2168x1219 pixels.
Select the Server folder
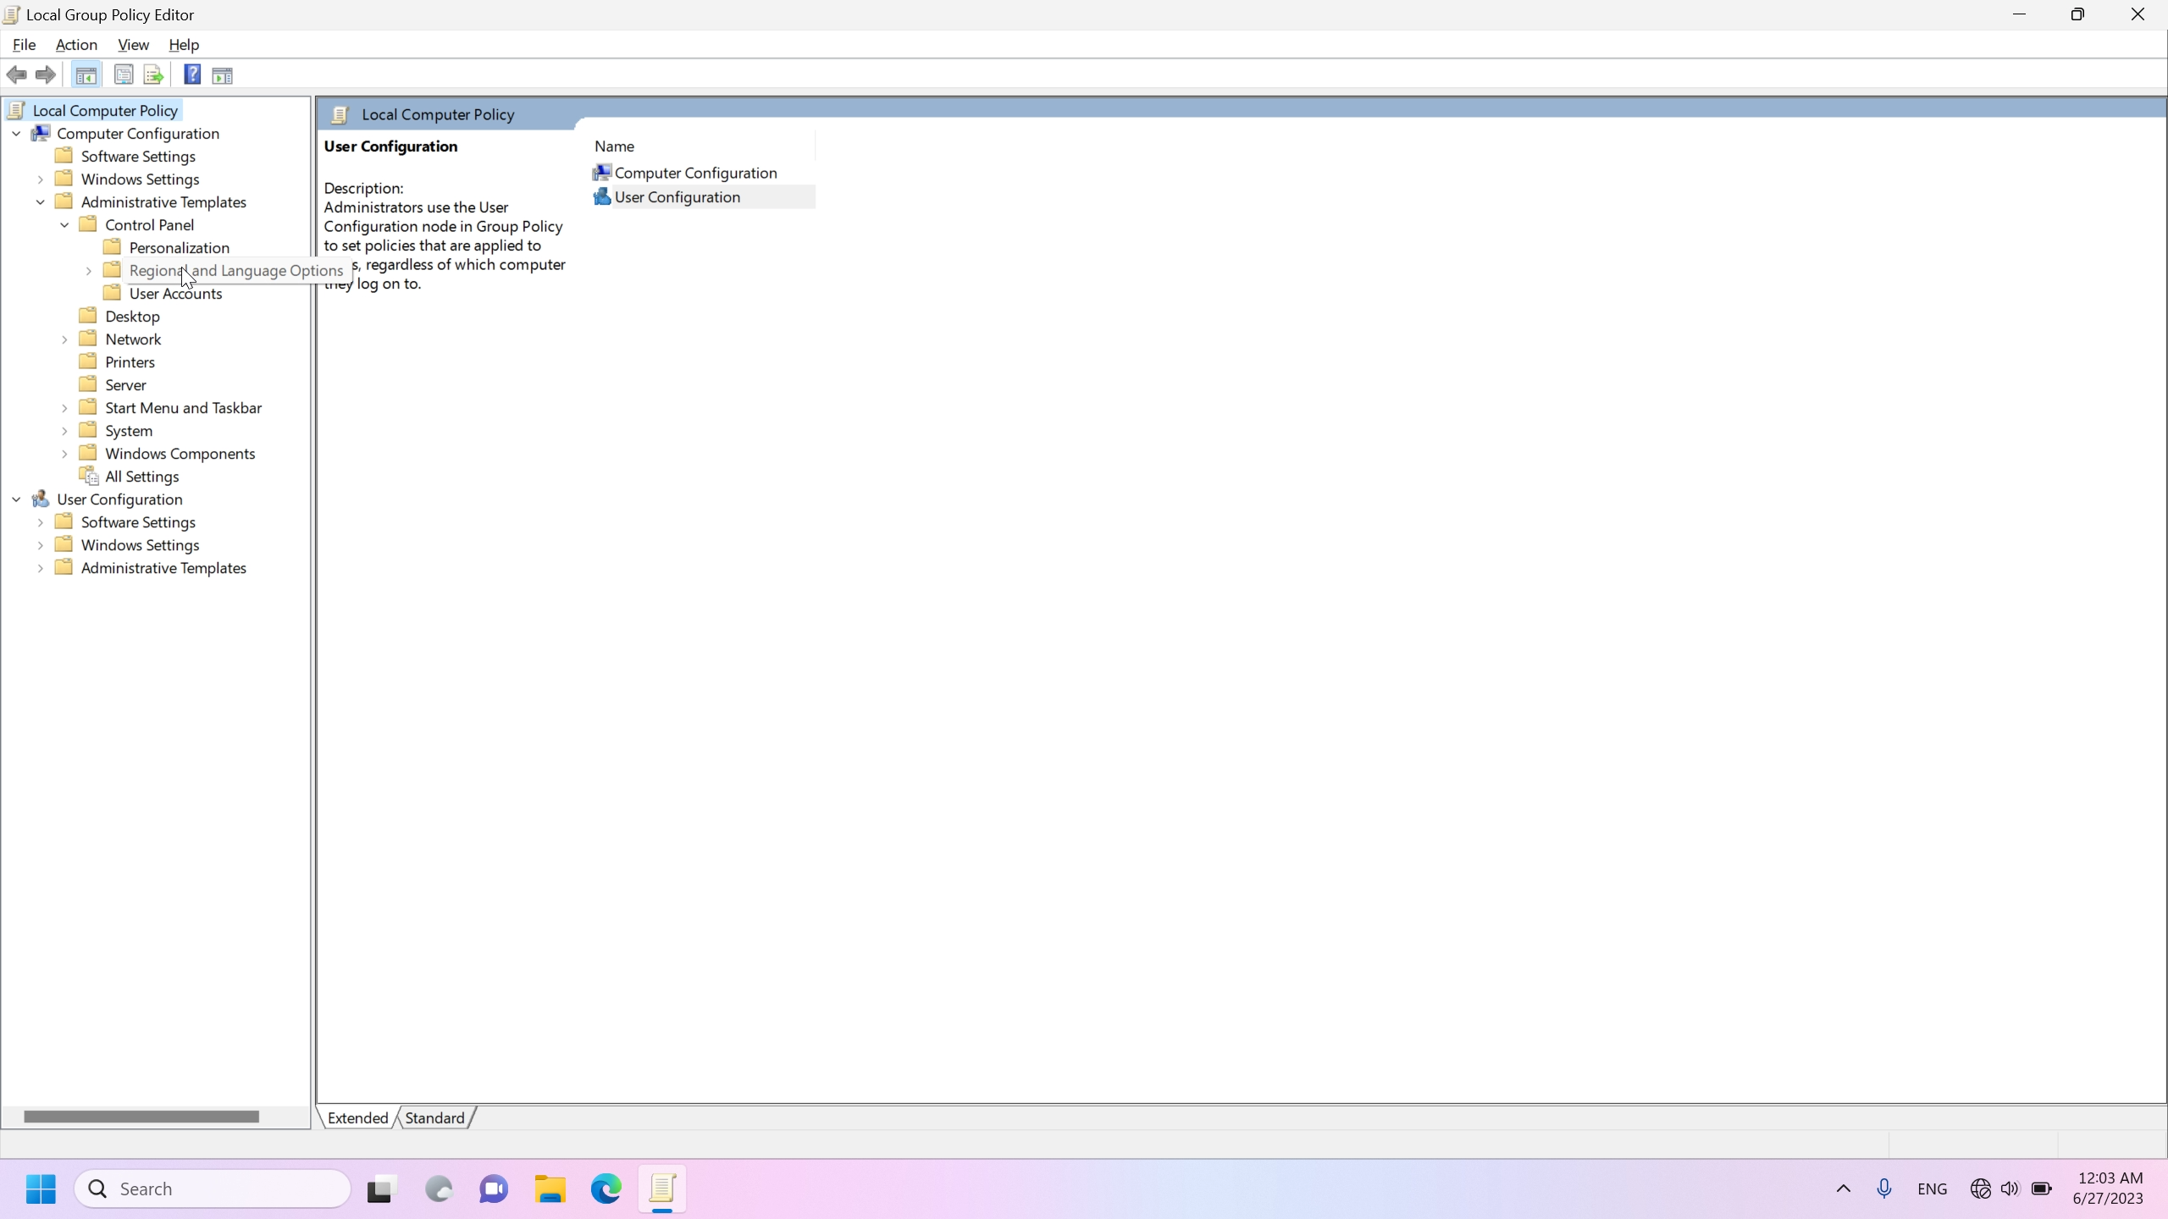[x=125, y=385]
